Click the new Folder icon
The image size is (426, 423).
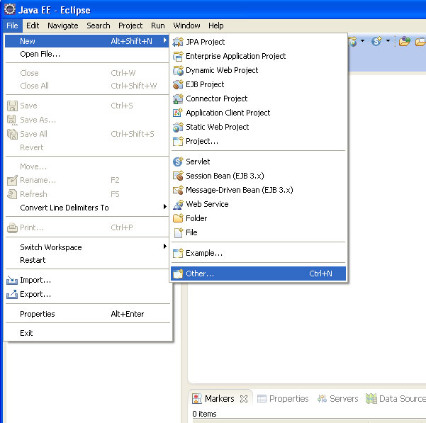click(x=178, y=218)
